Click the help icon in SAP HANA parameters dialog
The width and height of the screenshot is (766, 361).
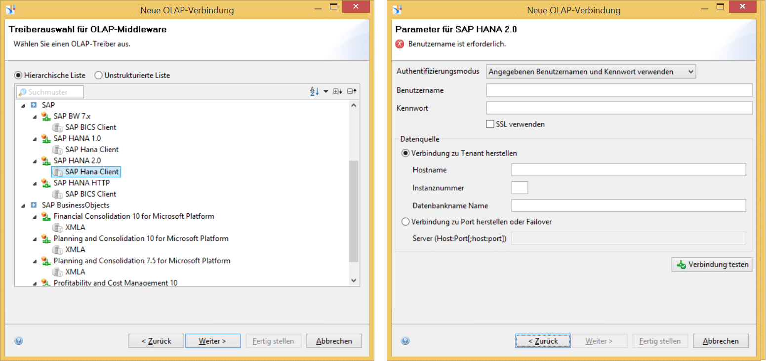pyautogui.click(x=405, y=341)
